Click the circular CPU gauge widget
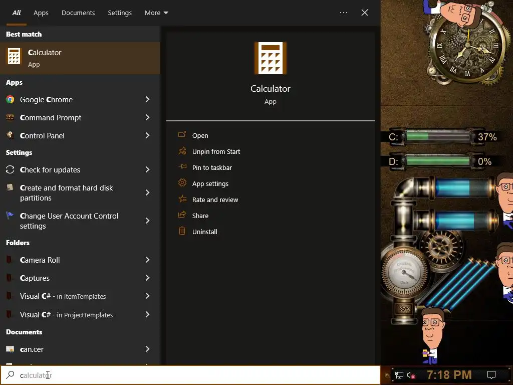Image resolution: width=513 pixels, height=385 pixels. (x=404, y=271)
